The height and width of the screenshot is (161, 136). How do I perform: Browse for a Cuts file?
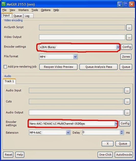point(127,102)
